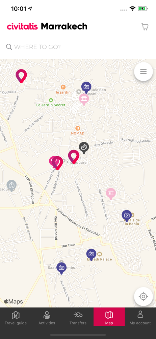Select the magenta pin near Doukkala
This screenshot has width=156, height=339.
coord(21,76)
